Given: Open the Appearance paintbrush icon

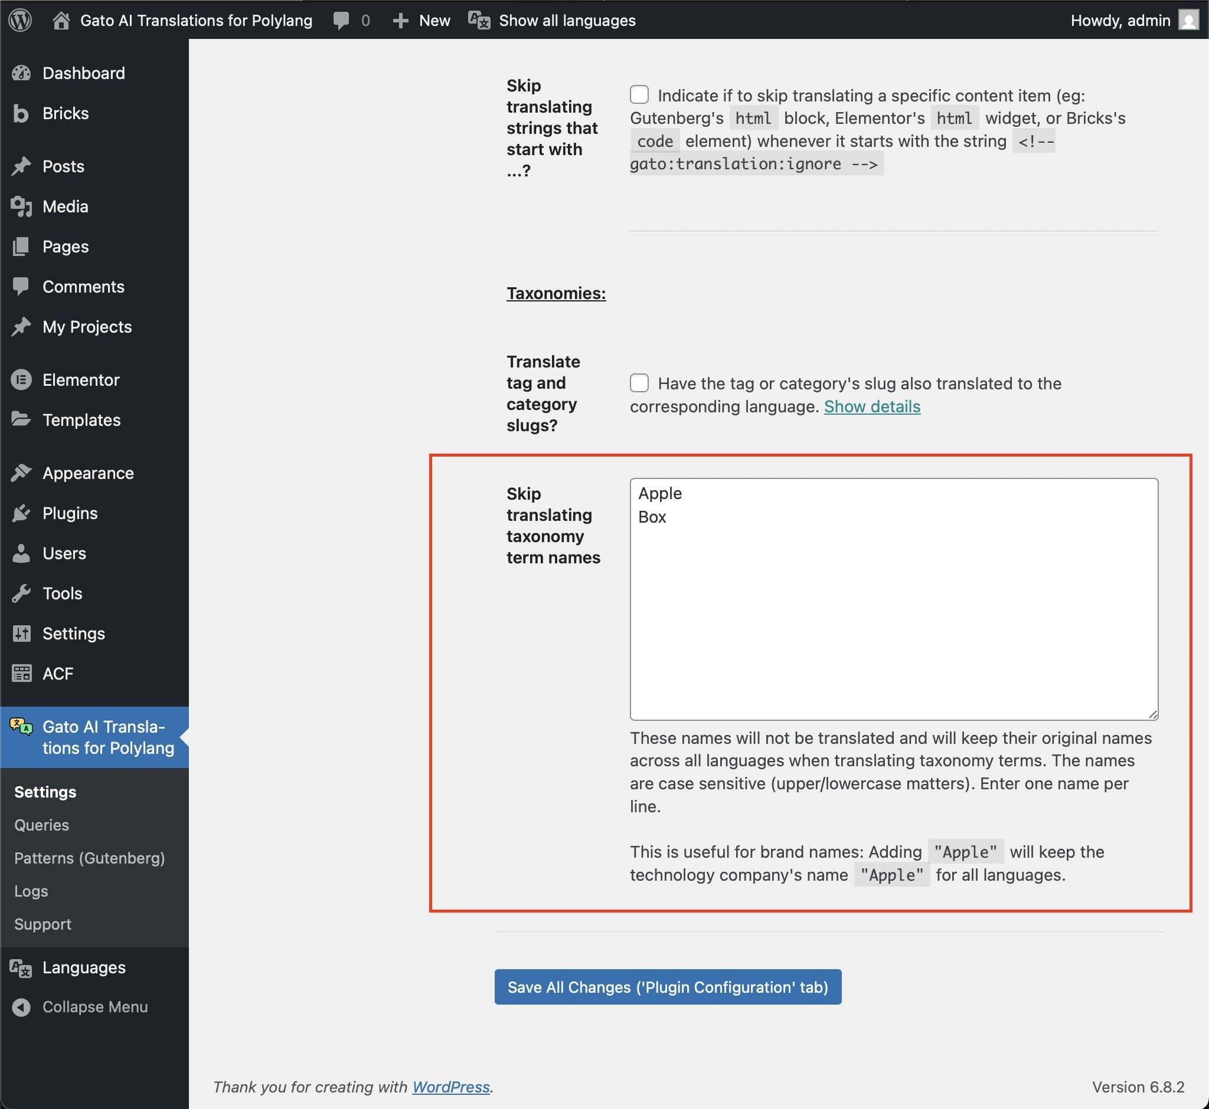Looking at the screenshot, I should click(x=22, y=473).
